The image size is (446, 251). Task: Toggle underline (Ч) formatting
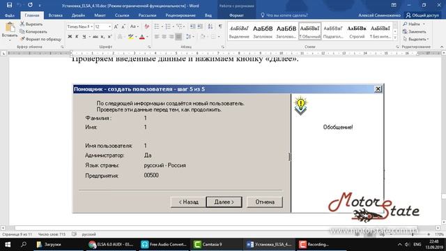pos(84,36)
